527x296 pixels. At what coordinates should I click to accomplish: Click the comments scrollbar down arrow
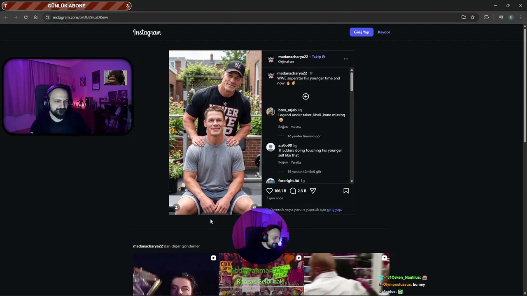click(352, 181)
